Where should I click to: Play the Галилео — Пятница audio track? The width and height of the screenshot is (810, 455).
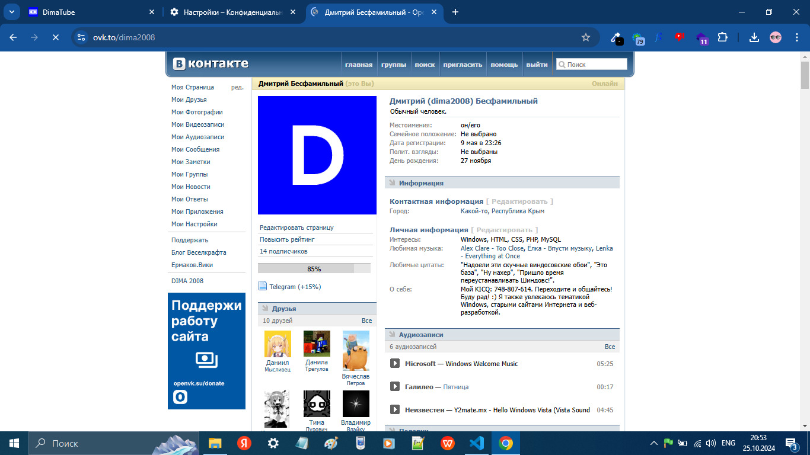(x=395, y=387)
